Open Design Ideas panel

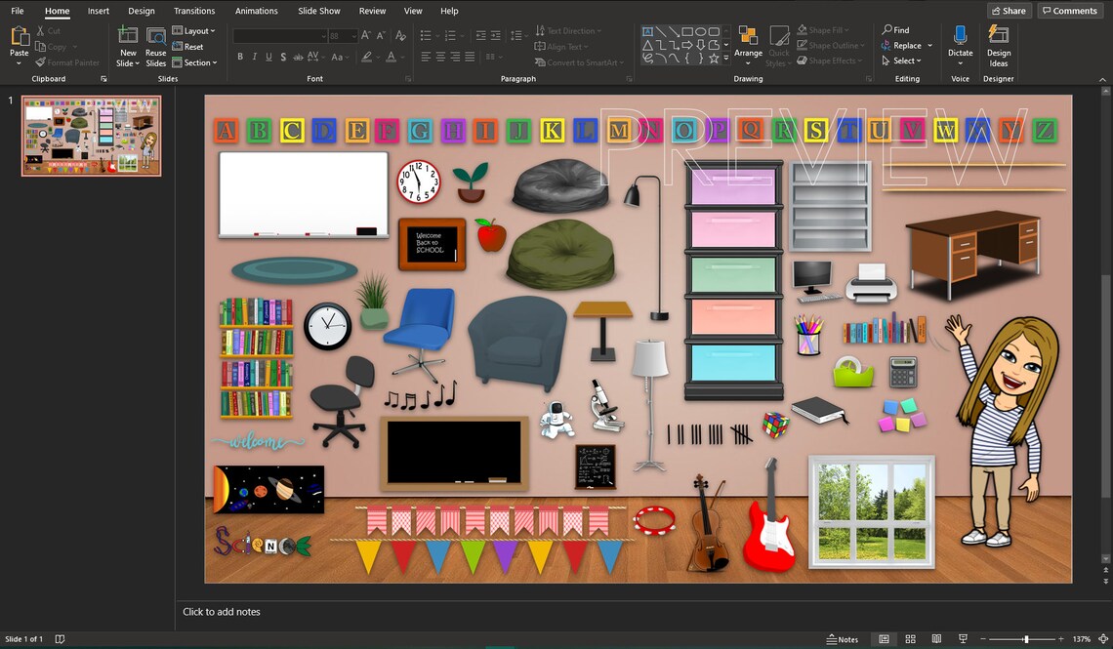point(999,42)
